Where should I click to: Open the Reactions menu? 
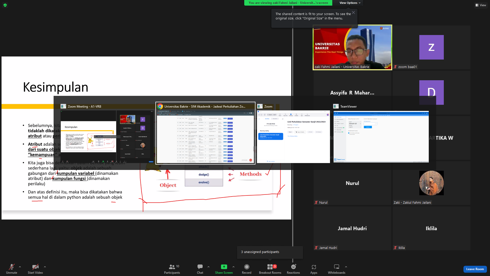(293, 269)
